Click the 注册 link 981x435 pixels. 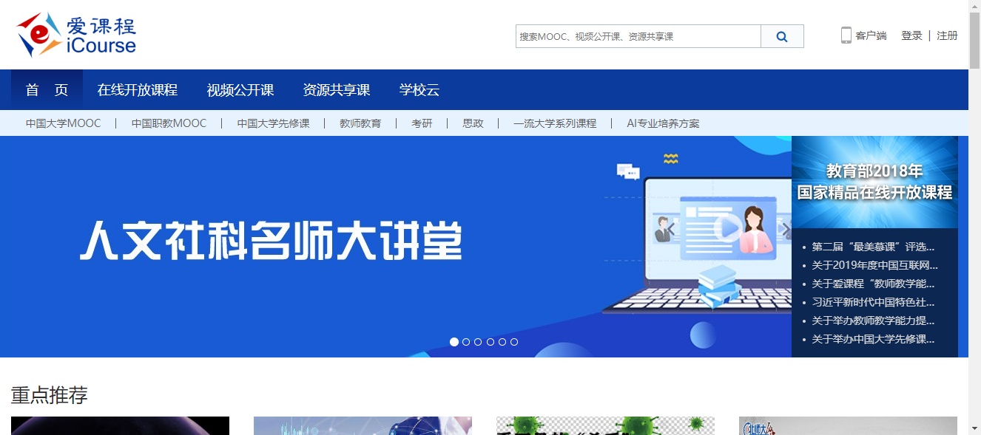(x=947, y=35)
